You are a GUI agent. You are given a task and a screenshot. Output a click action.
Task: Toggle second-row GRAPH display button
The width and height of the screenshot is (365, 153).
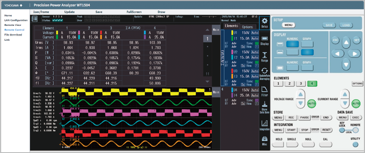click(x=307, y=52)
